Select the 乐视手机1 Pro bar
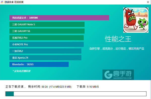Viewport: 151px width, 99px height. pos(47,38)
